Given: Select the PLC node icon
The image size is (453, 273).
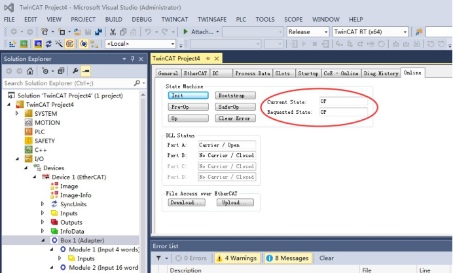Looking at the screenshot, I should coord(29,132).
